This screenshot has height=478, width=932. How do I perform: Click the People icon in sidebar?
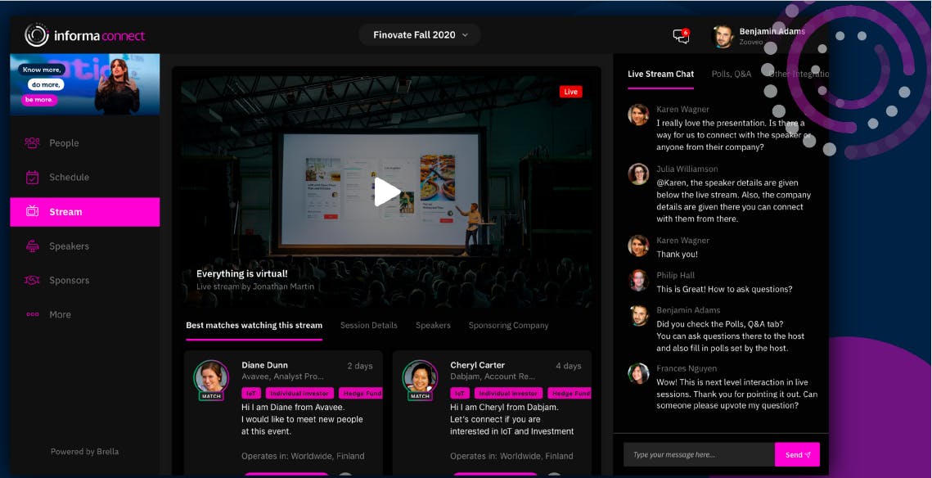[x=33, y=142]
